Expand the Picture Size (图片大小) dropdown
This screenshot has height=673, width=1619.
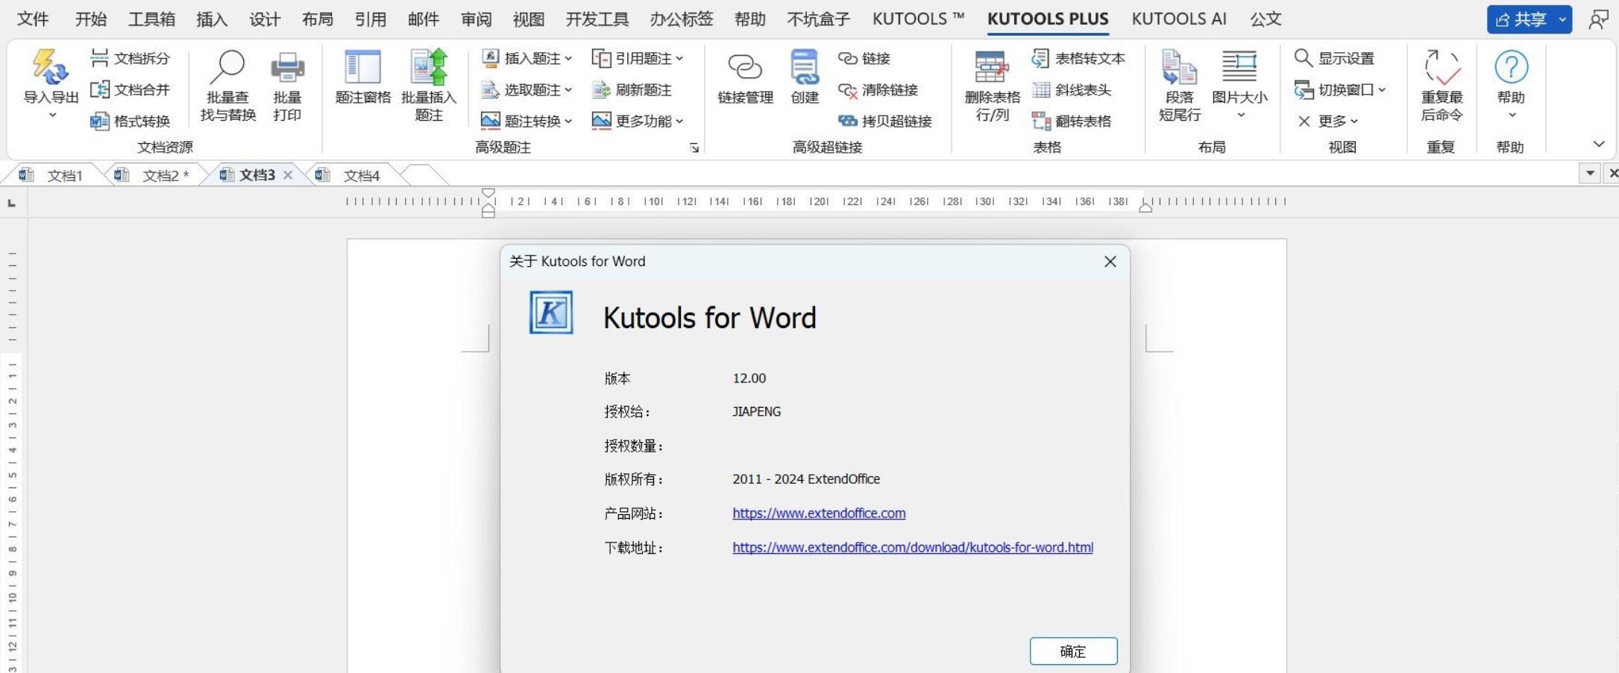(x=1241, y=115)
